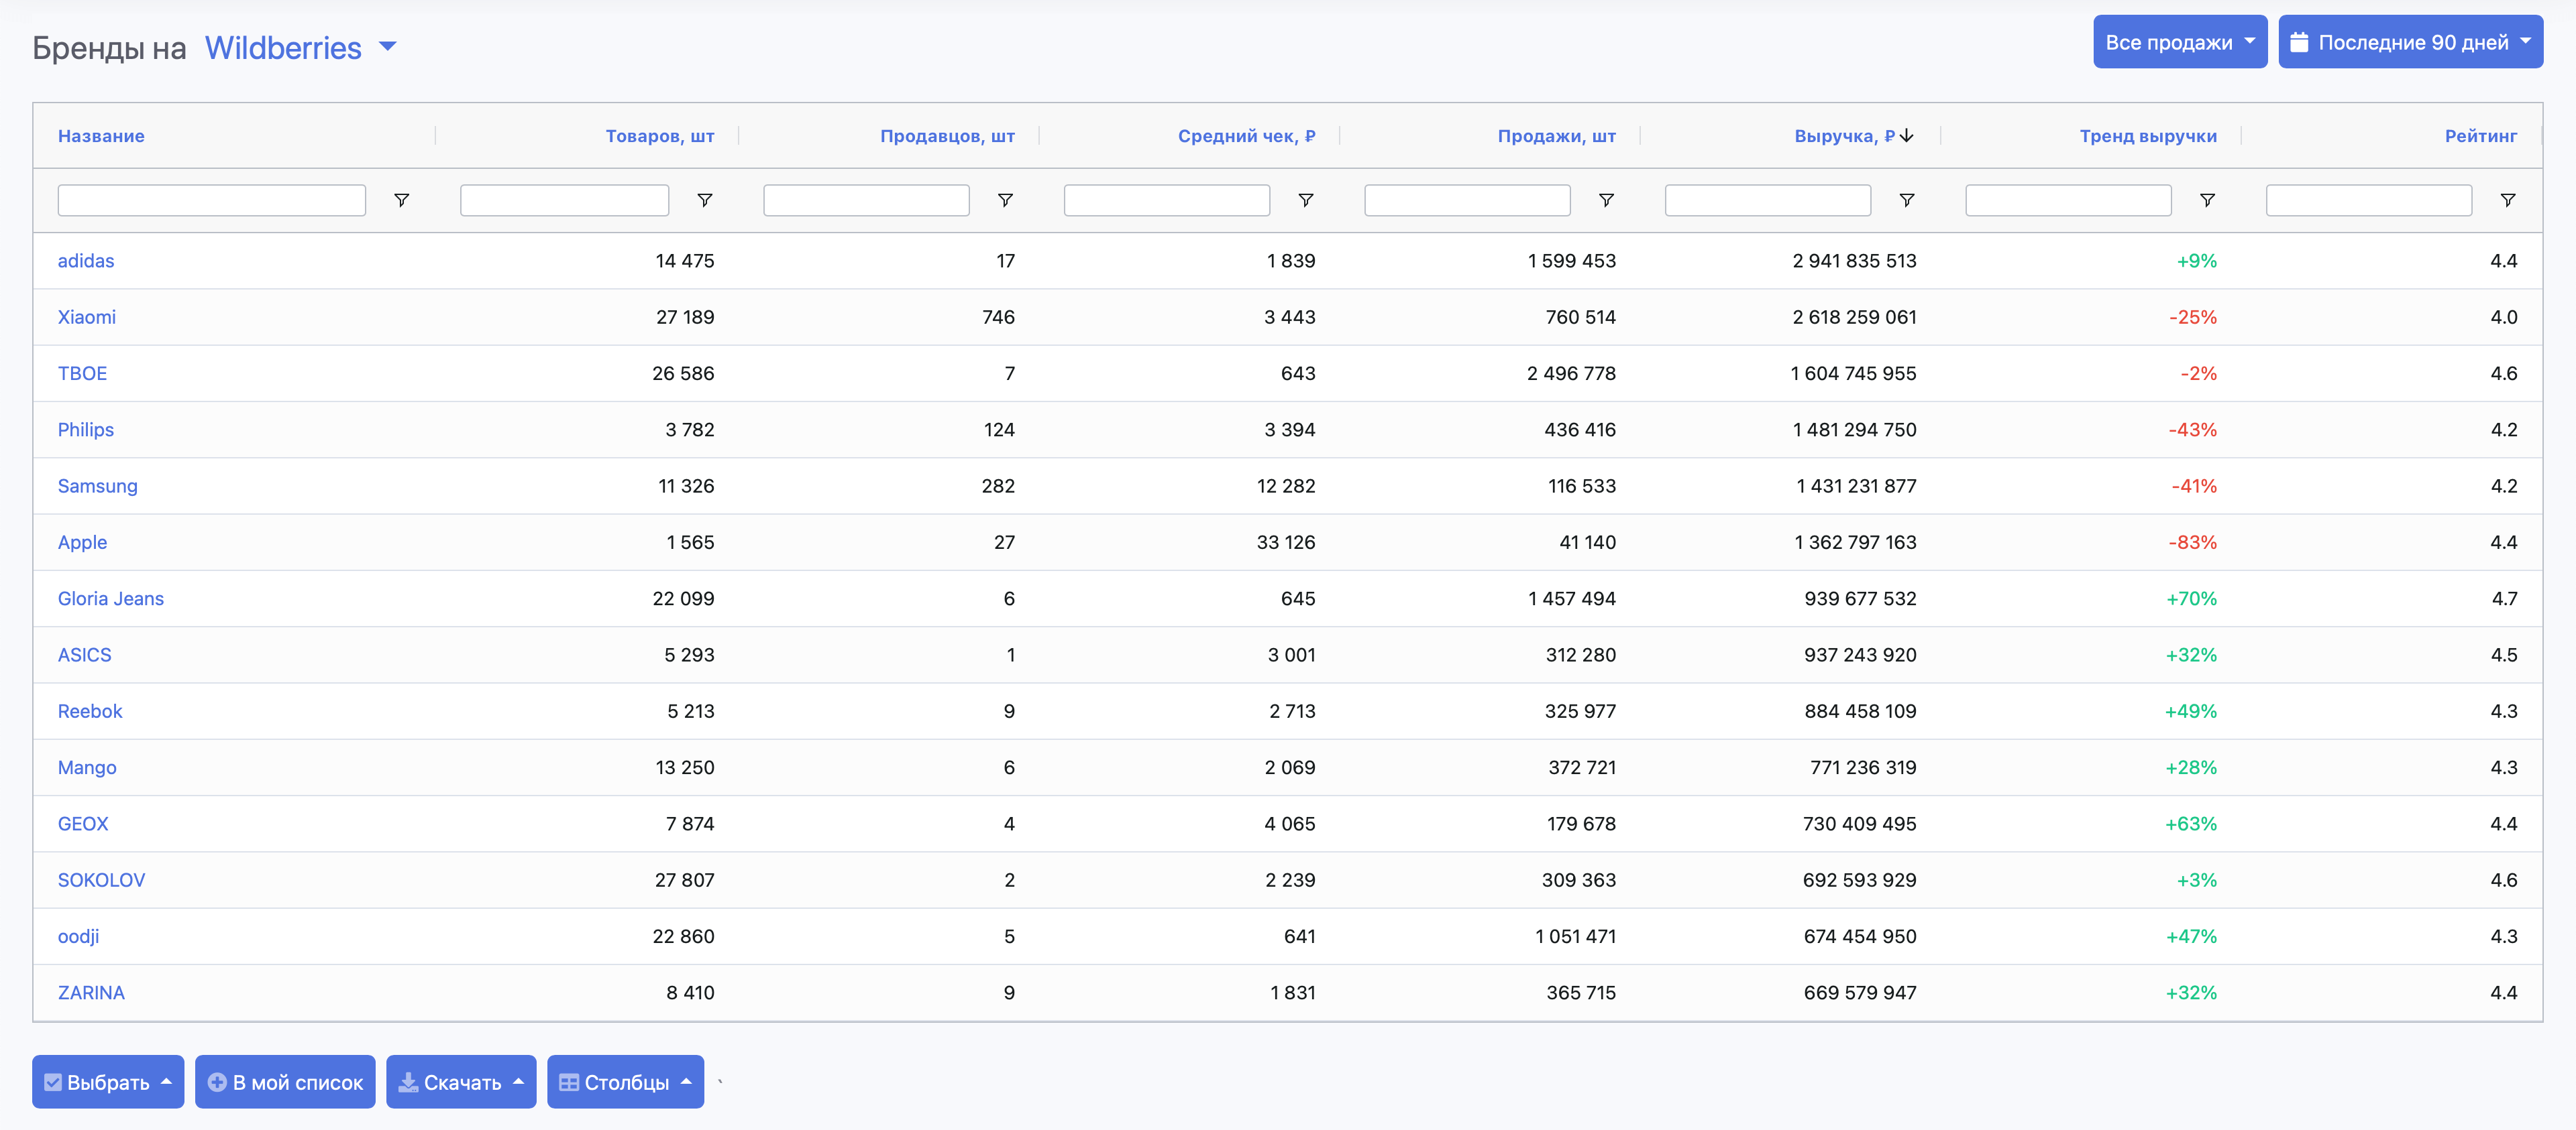2576x1130 pixels.
Task: Click the plus icon on В мой список
Action: point(216,1081)
